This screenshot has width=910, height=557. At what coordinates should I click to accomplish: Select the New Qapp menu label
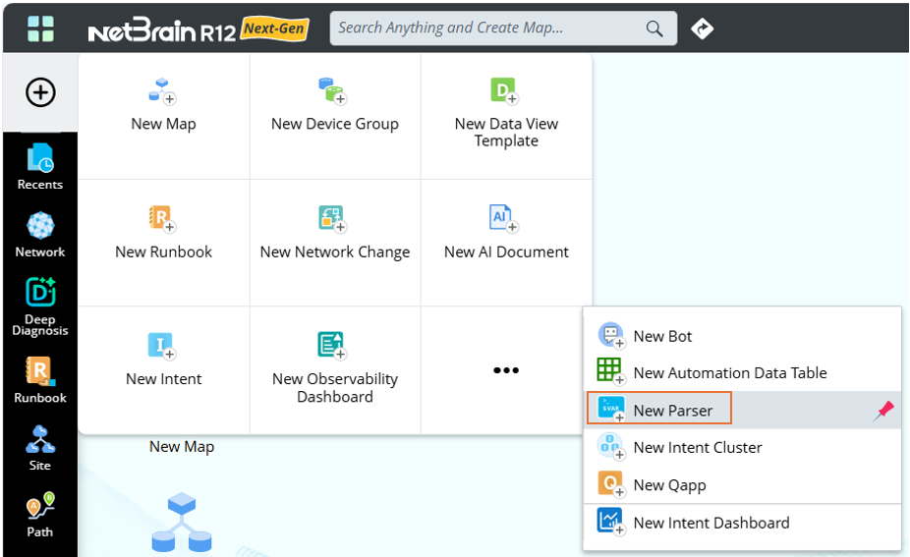pyautogui.click(x=670, y=485)
